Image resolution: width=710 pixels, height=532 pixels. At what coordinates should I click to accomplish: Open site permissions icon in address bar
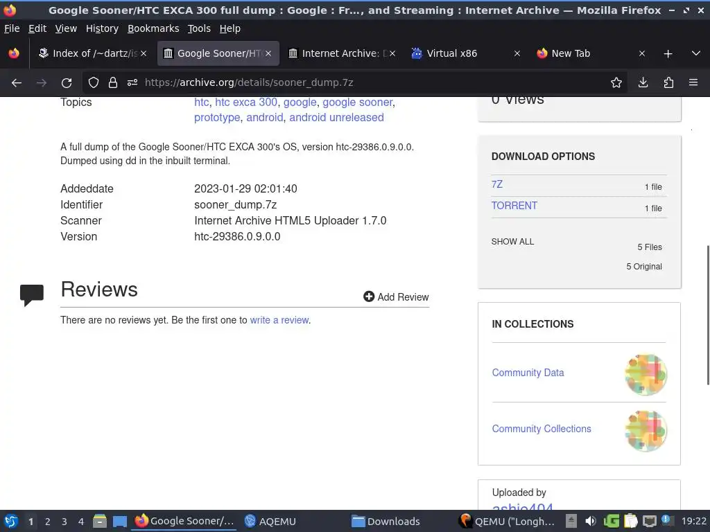coord(132,83)
